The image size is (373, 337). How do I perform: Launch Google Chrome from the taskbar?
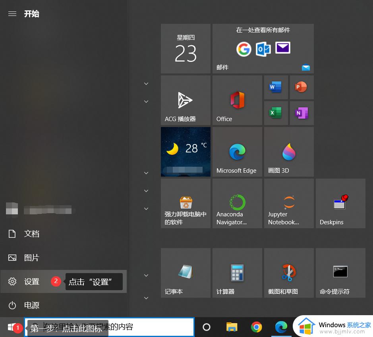[x=257, y=327]
